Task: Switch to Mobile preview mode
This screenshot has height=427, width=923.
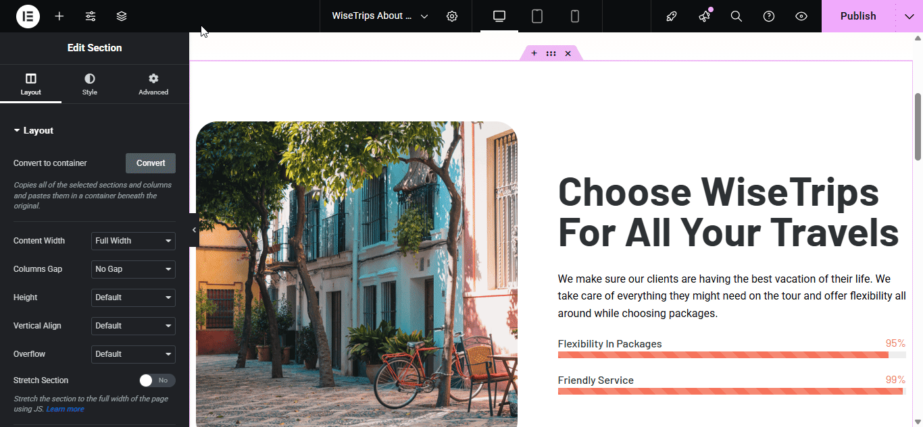Action: click(575, 16)
